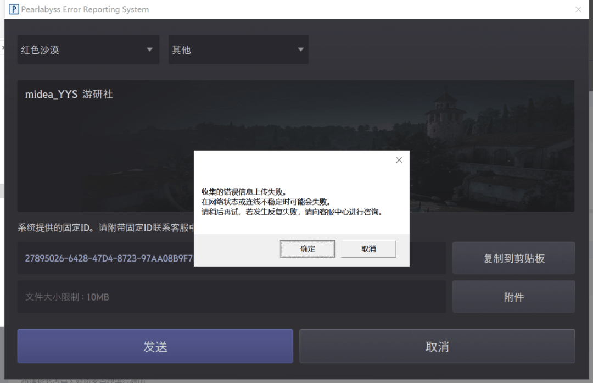This screenshot has width=593, height=383.
Task: Click 复制到剪贴板 to copy the ID
Action: coord(513,258)
